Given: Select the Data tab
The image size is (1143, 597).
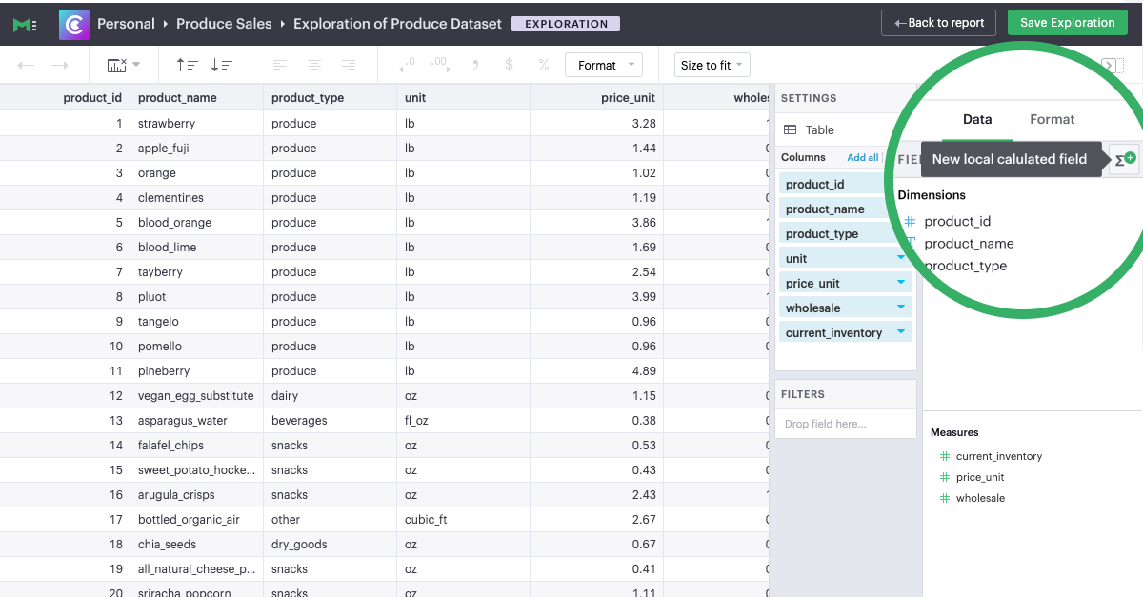Looking at the screenshot, I should point(977,119).
